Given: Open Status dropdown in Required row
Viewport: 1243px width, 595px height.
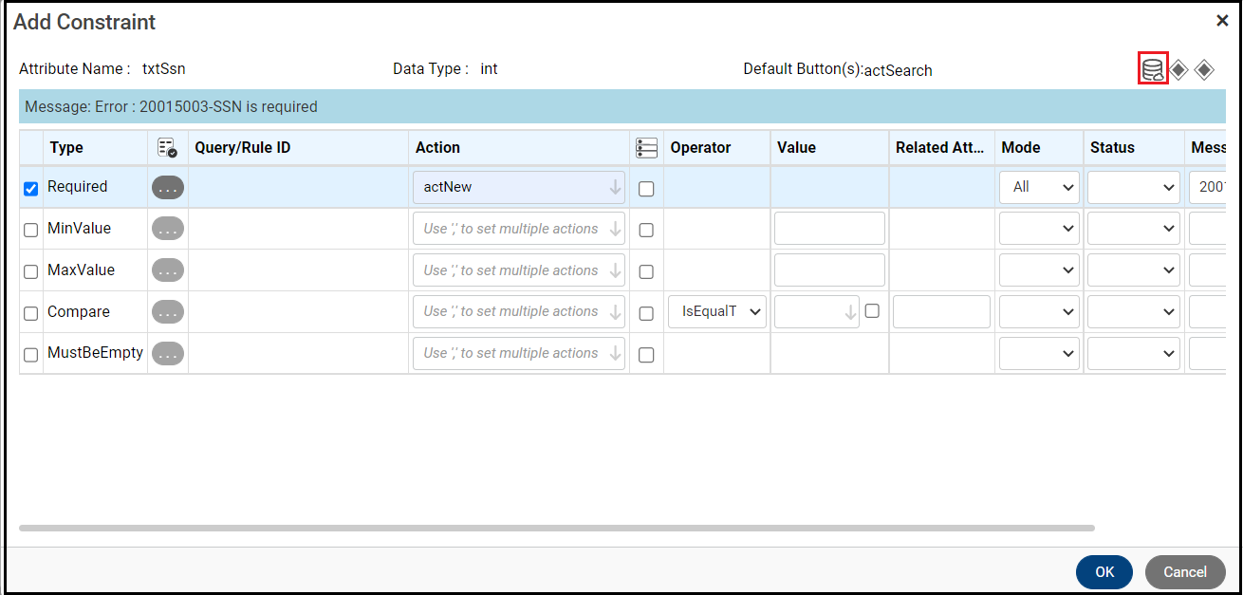Looking at the screenshot, I should [x=1133, y=188].
